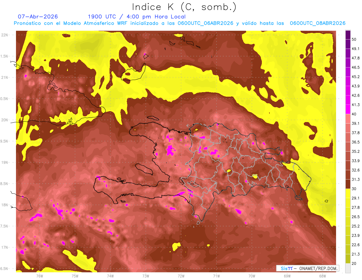Click the 22N latitude axis label
362x280 pixels.
click(x=5, y=35)
